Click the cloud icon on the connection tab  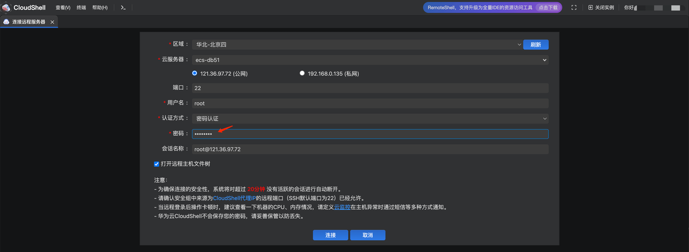(6, 22)
